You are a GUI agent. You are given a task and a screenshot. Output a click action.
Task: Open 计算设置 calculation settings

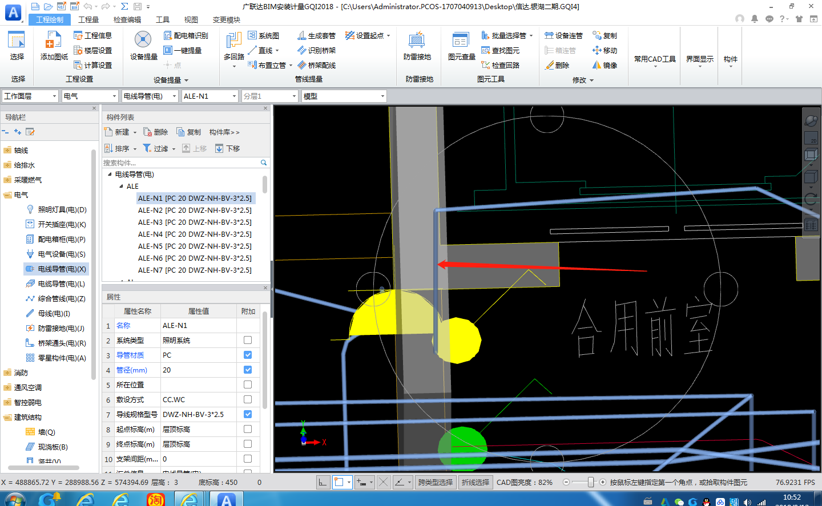coord(92,65)
